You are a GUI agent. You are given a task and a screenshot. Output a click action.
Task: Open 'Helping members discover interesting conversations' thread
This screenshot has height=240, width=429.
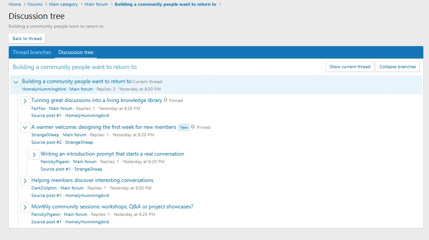pyautogui.click(x=92, y=180)
